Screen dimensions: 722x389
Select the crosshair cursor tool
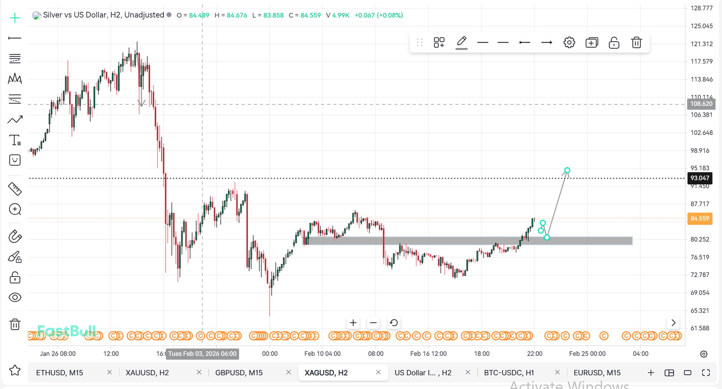click(x=15, y=18)
